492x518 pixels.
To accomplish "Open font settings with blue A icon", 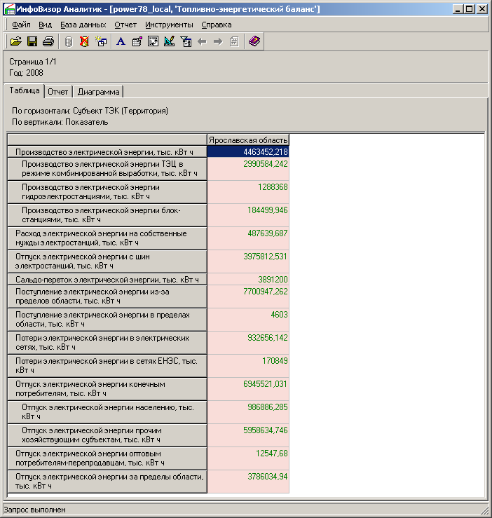I will 121,41.
